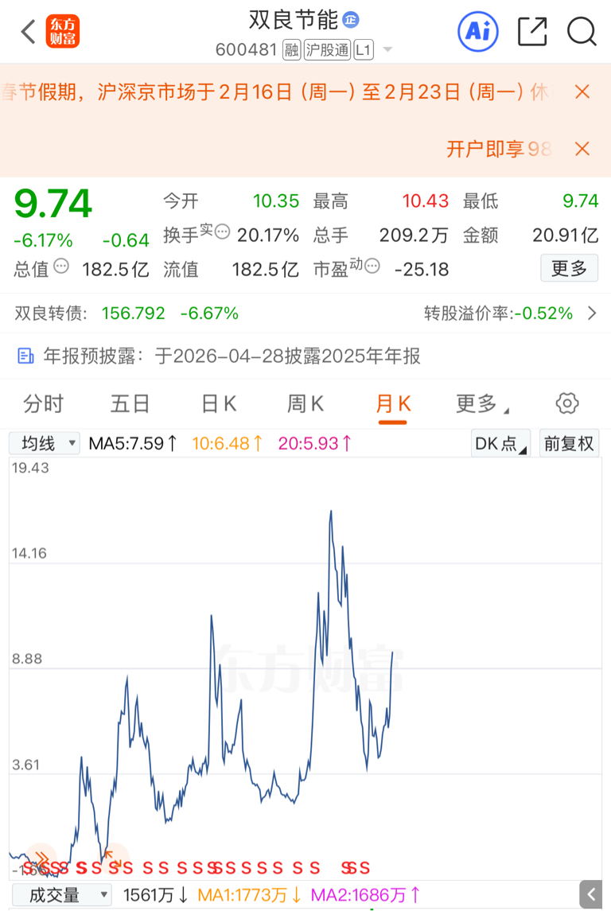Tap the annual report document icon

tap(25, 356)
